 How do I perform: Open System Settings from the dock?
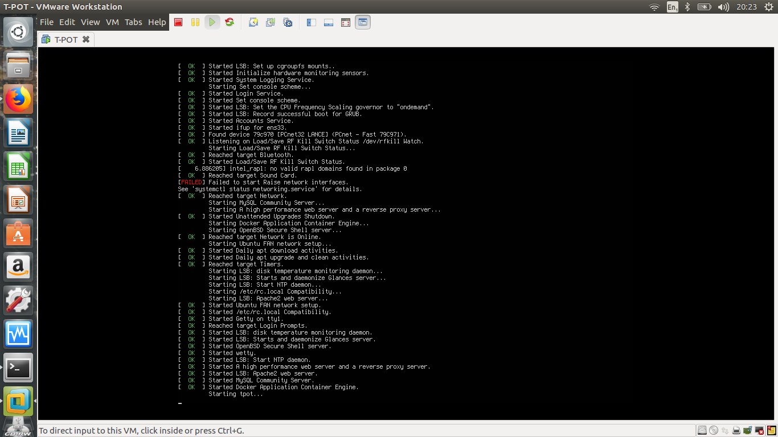click(x=19, y=300)
